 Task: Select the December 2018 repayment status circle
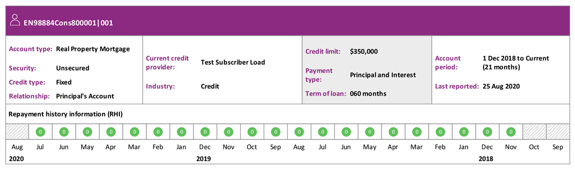tap(487, 132)
